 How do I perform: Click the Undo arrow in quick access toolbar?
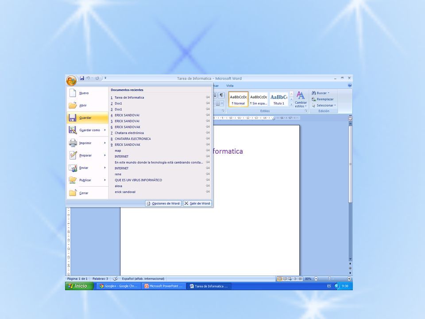click(88, 78)
